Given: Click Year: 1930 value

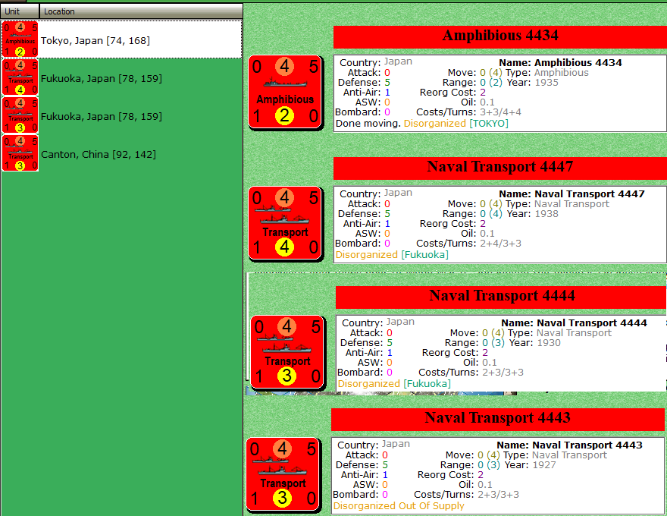Looking at the screenshot, I should (x=549, y=343).
